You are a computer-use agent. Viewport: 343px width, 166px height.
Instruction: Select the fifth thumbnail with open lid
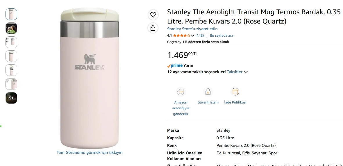pyautogui.click(x=11, y=70)
